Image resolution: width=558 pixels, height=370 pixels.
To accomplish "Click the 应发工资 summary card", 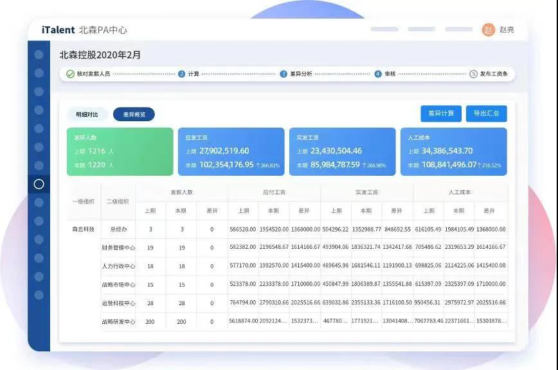I will (x=231, y=151).
